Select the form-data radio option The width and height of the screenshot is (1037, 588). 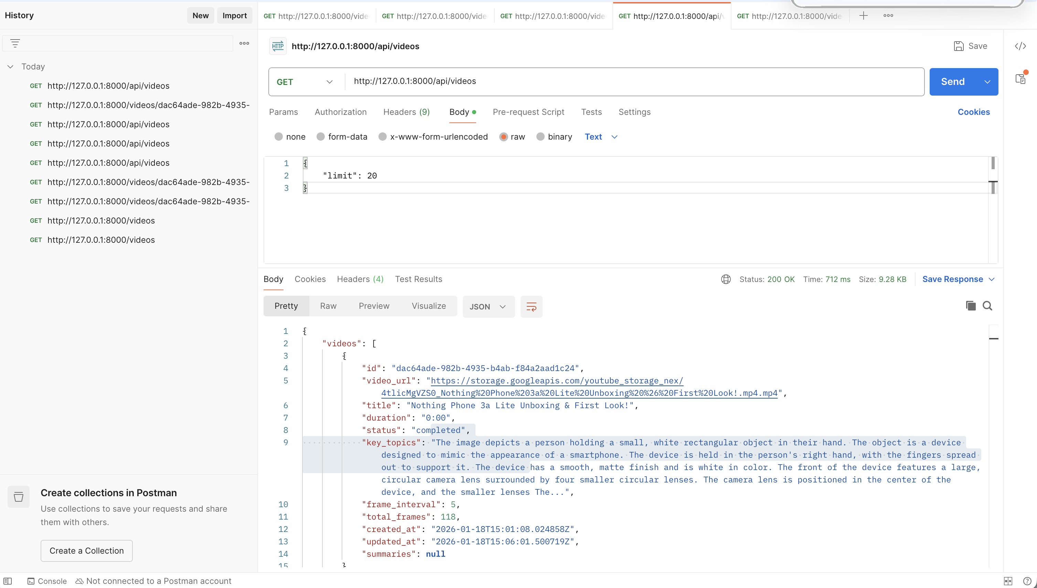[320, 137]
